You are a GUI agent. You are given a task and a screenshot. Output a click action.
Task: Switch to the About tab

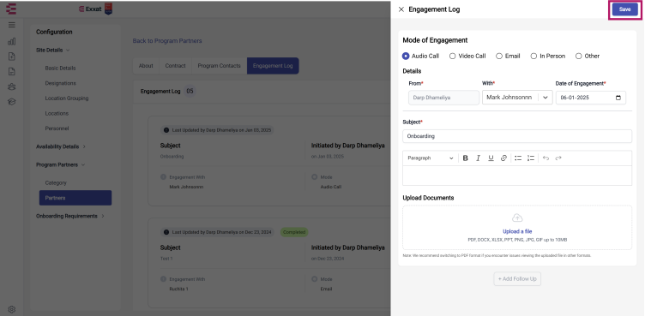pos(146,66)
